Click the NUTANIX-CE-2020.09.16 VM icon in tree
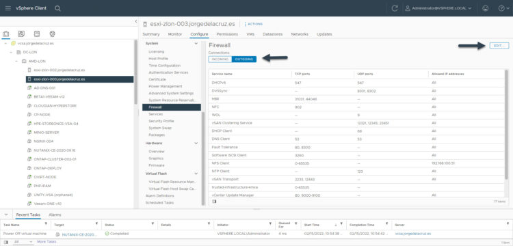 29,150
